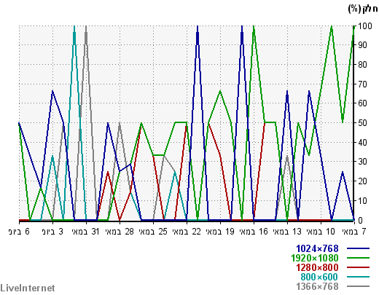Viewport: 379px width, 295px height.
Task: Click the 6 June x-axis date label
Action: (x=19, y=232)
